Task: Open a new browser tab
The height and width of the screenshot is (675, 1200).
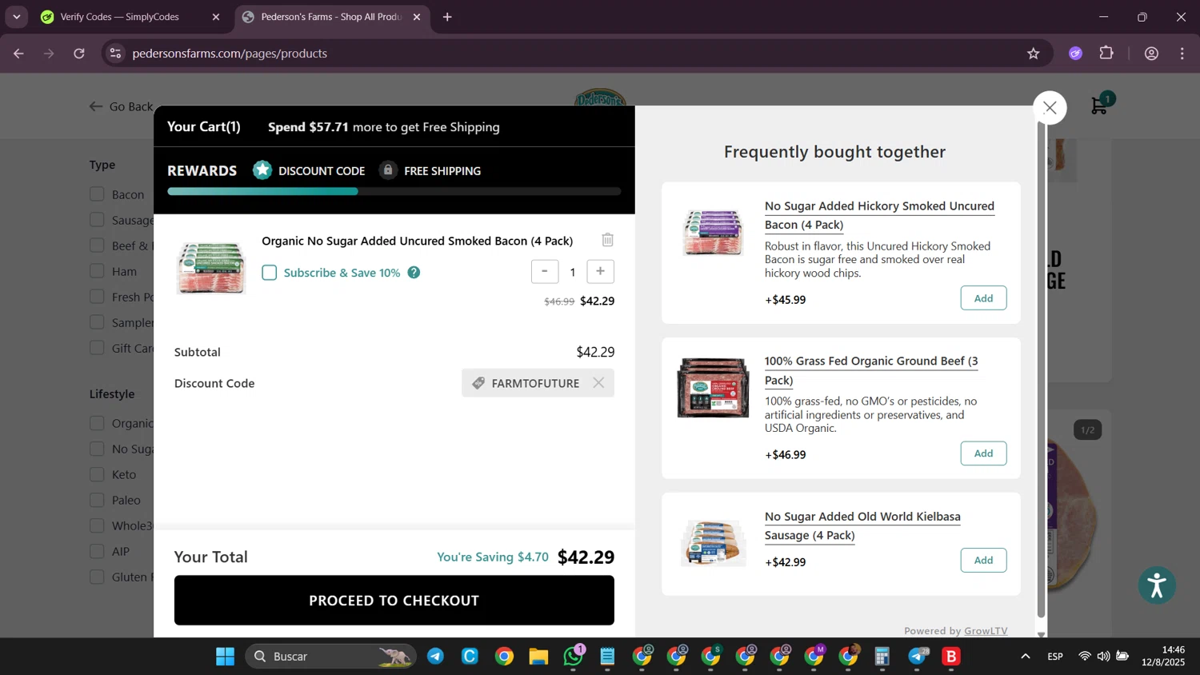Action: [447, 17]
